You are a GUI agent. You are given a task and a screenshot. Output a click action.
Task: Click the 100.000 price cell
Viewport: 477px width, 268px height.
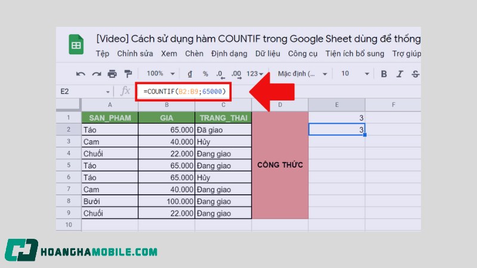166,201
